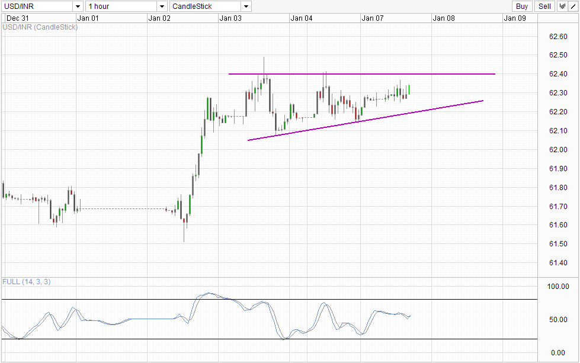
Task: Select the rising magenta support trendline
Action: pos(366,121)
